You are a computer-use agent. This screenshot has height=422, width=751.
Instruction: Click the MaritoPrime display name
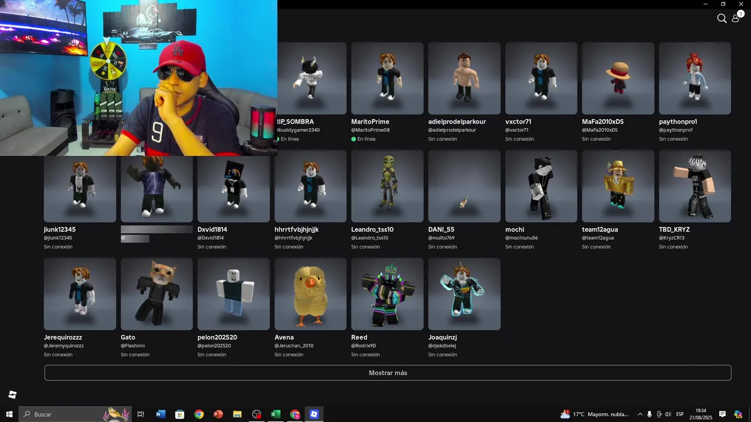370,122
